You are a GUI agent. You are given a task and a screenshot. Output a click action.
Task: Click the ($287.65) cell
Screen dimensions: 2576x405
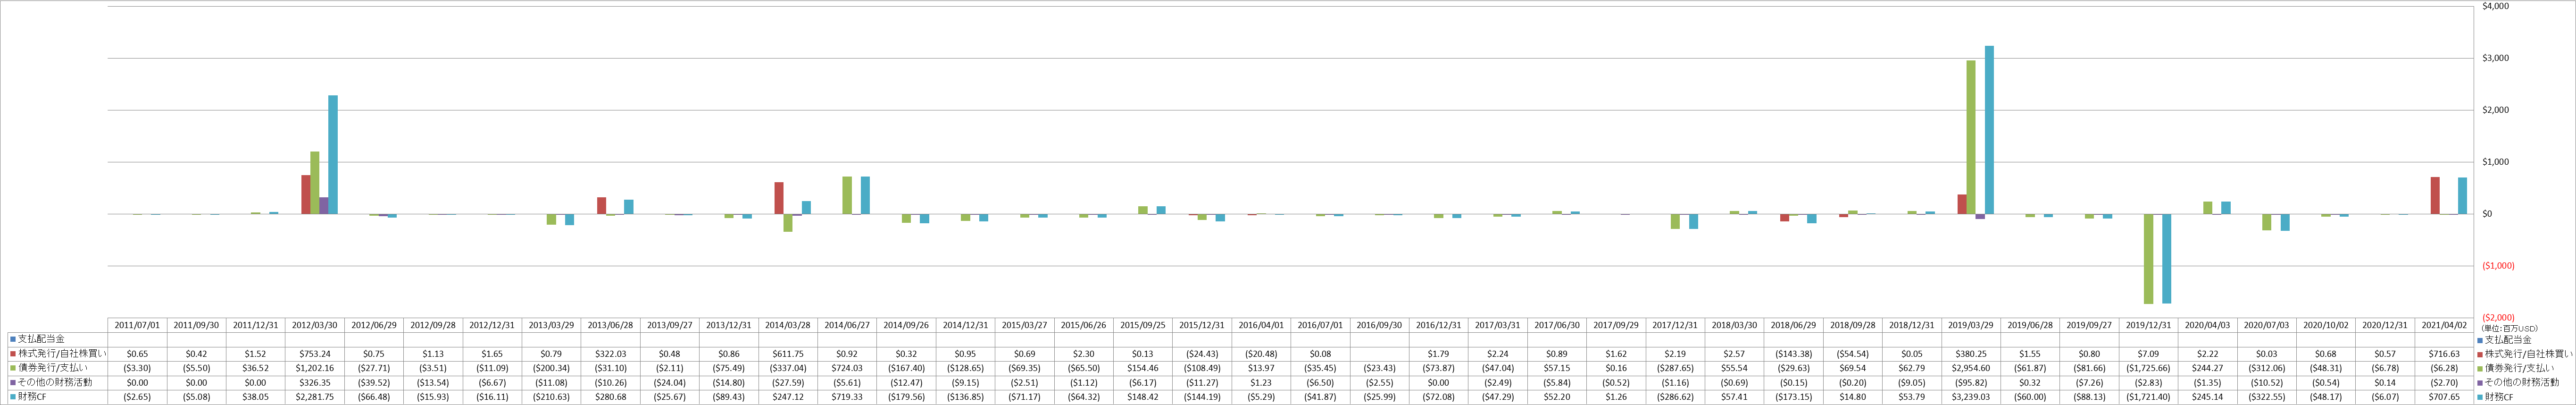(x=1675, y=368)
